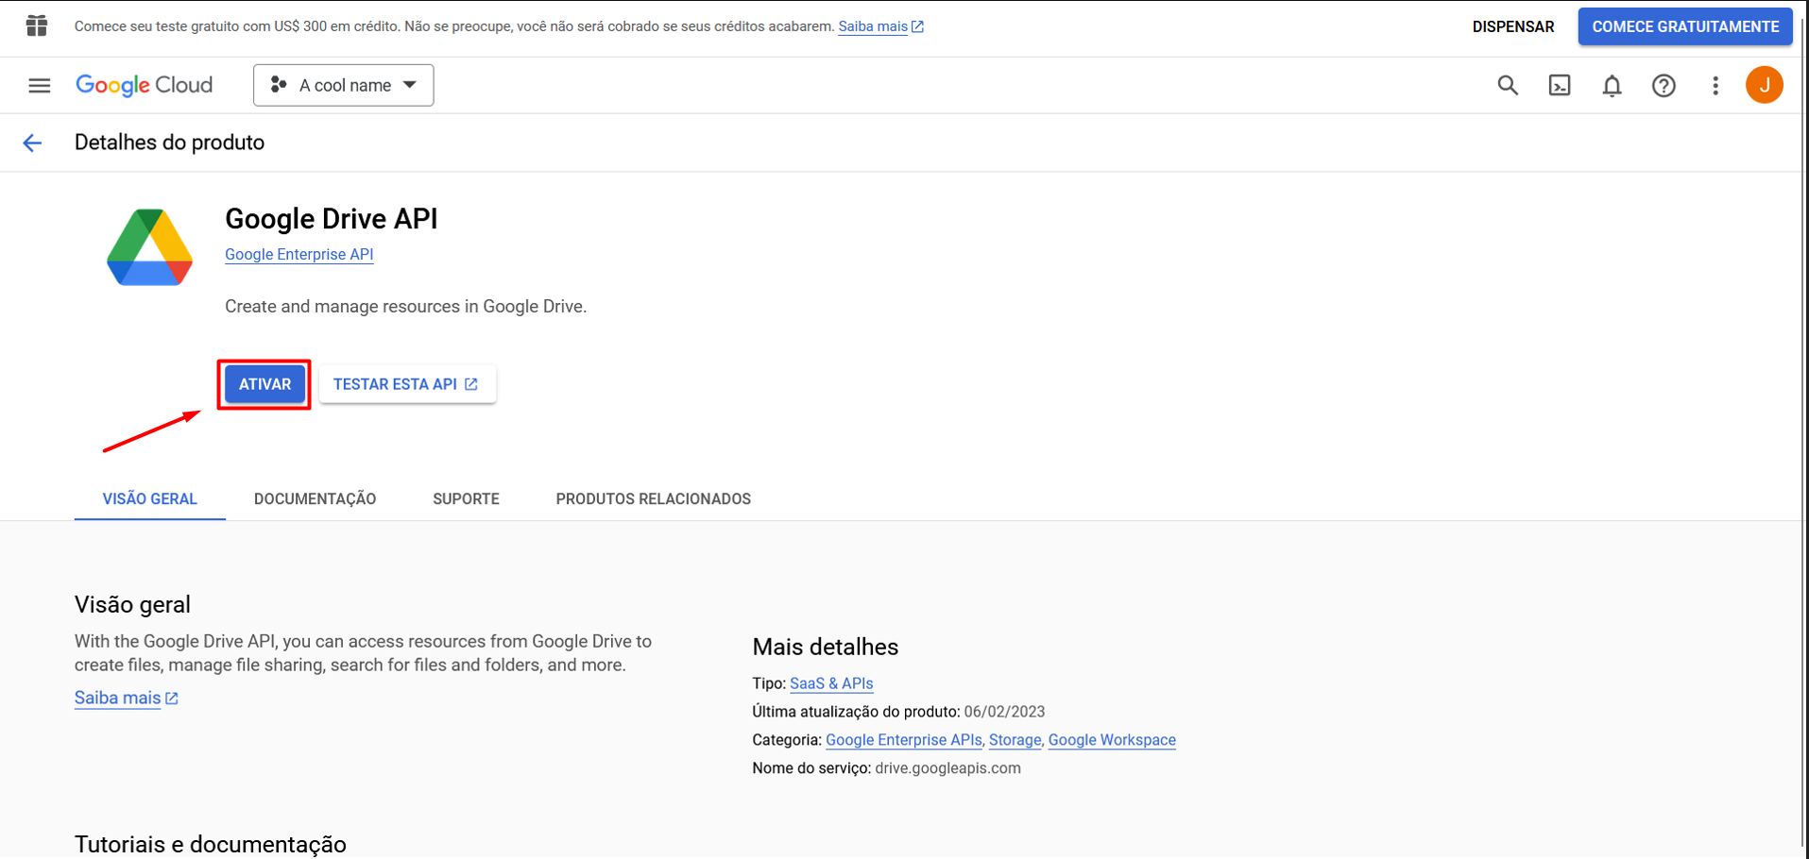The height and width of the screenshot is (859, 1809).
Task: Click the gift icon in banner
Action: 37,25
